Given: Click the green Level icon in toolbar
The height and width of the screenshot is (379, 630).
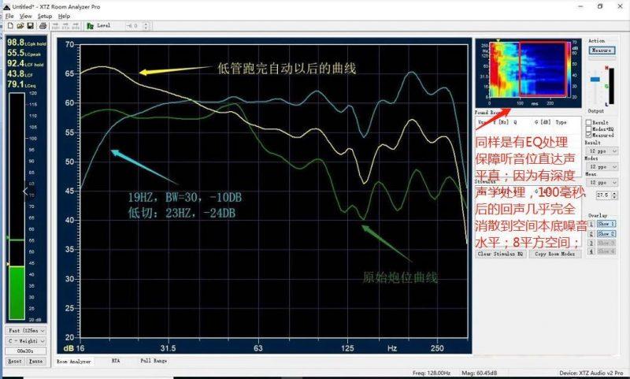Looking at the screenshot, I should pyautogui.click(x=91, y=26).
